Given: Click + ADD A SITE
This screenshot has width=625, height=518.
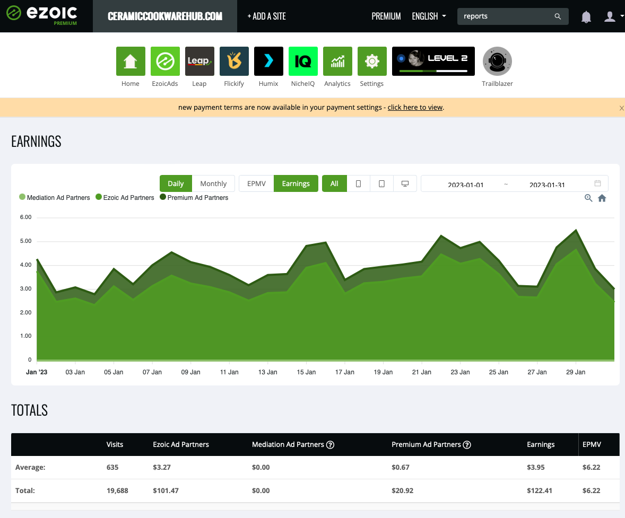Looking at the screenshot, I should [267, 16].
